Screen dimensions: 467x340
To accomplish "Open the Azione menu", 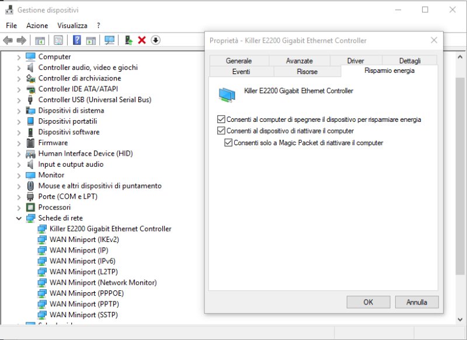I will pyautogui.click(x=37, y=26).
